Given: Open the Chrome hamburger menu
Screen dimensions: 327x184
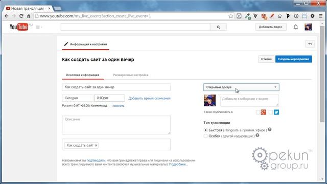Looking at the screenshot, I should coord(321,16).
